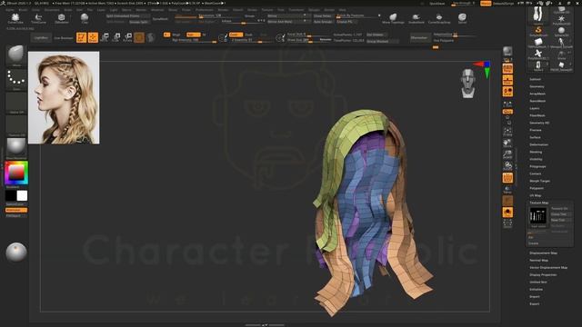Viewport: 582px width, 327px height.
Task: Select the SimpleBrush tool thumbnail
Action: 538,31
